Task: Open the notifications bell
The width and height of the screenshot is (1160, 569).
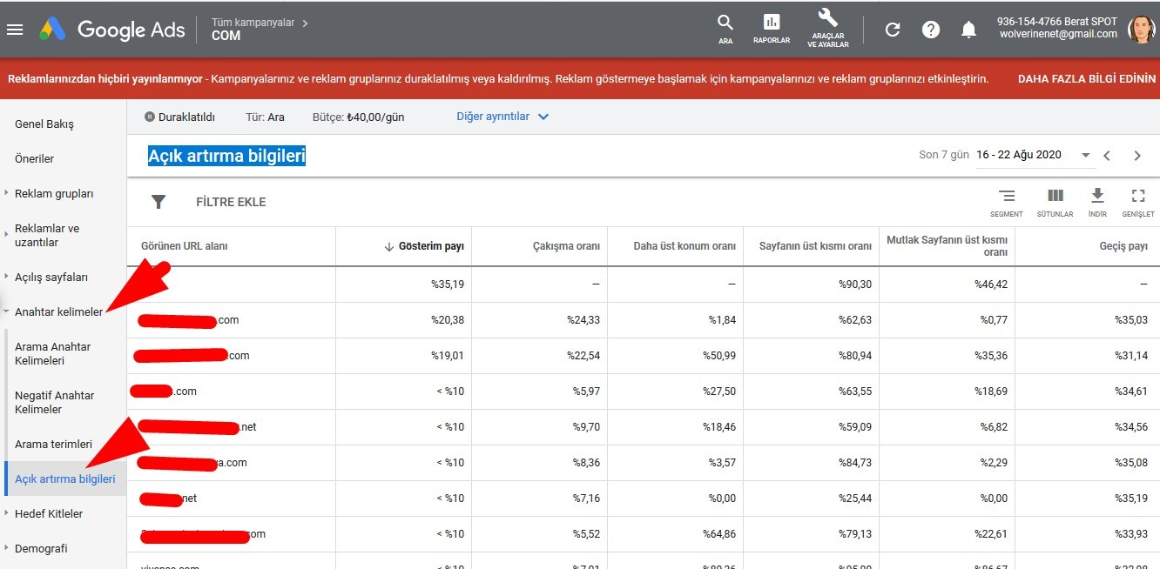Action: tap(968, 30)
